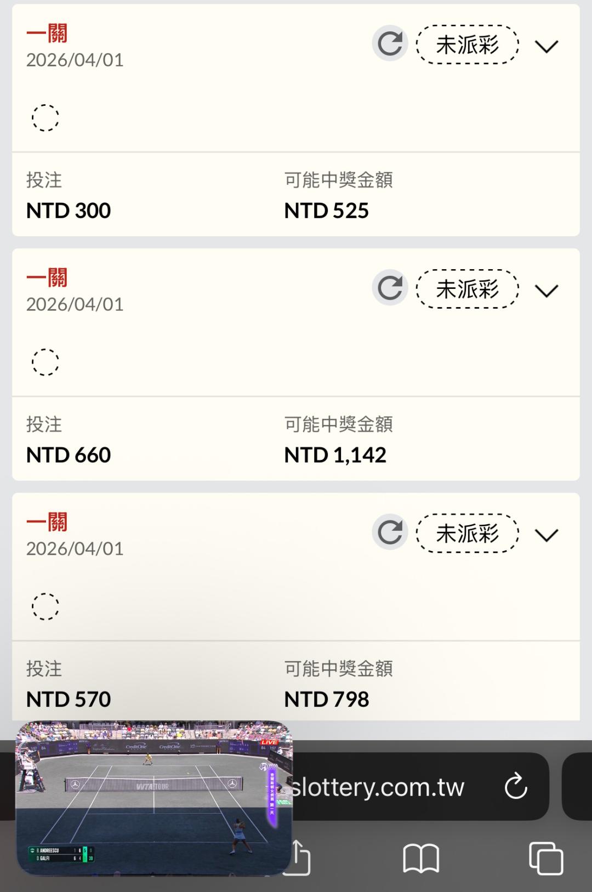Tap the 可能中獎金額 NTD 1,142 amount
The width and height of the screenshot is (592, 892).
[x=335, y=455]
